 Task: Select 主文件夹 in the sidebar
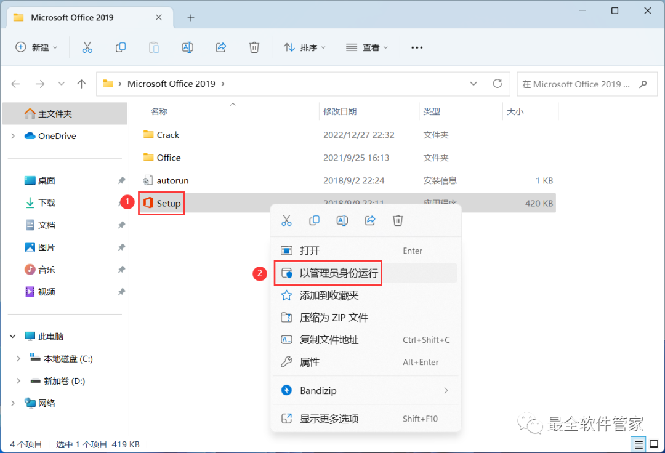pos(65,114)
